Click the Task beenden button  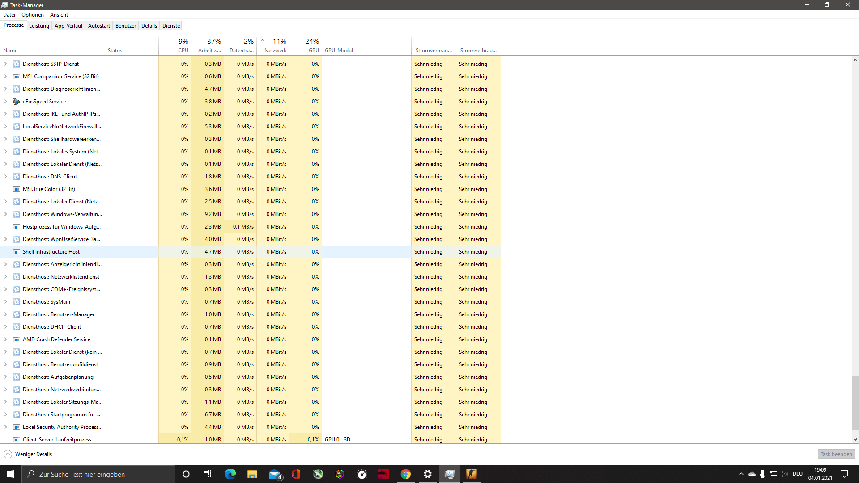[836, 454]
